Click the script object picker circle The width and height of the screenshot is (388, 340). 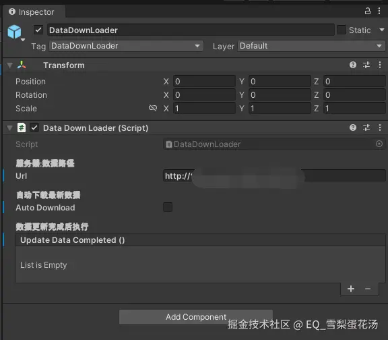379,144
